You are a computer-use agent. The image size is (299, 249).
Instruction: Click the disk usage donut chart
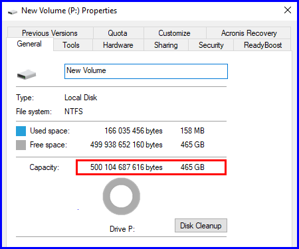(x=122, y=197)
